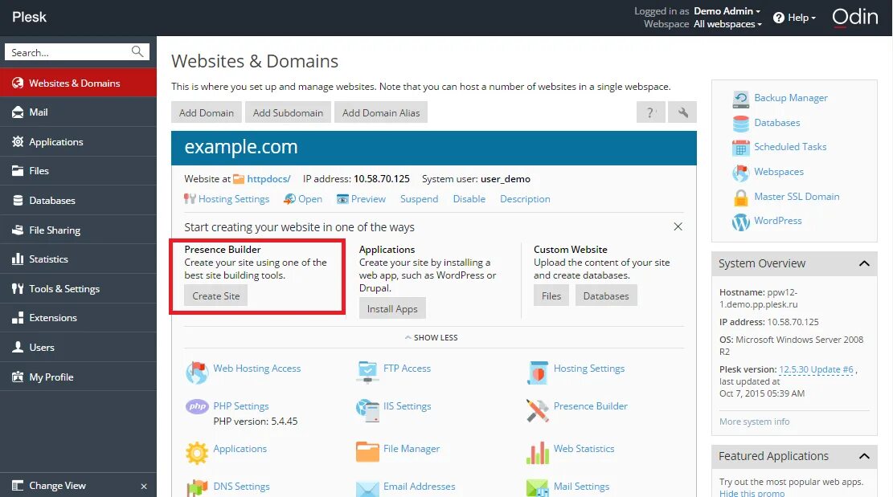
Task: Collapse the Featured Applications panel
Action: click(864, 456)
